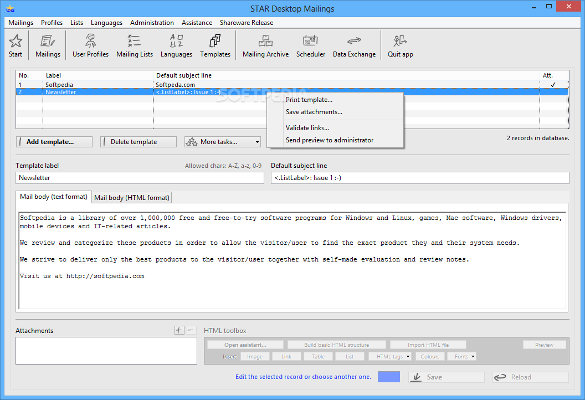Click the attachment checkmark in Softpedia row
Screen dimensions: 585x400
click(553, 85)
